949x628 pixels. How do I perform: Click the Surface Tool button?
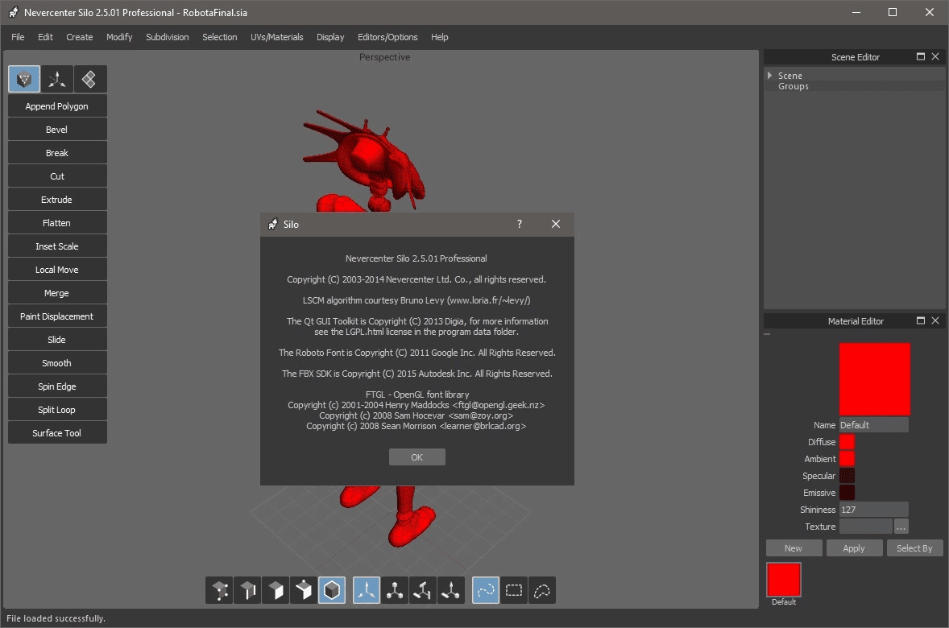[57, 433]
